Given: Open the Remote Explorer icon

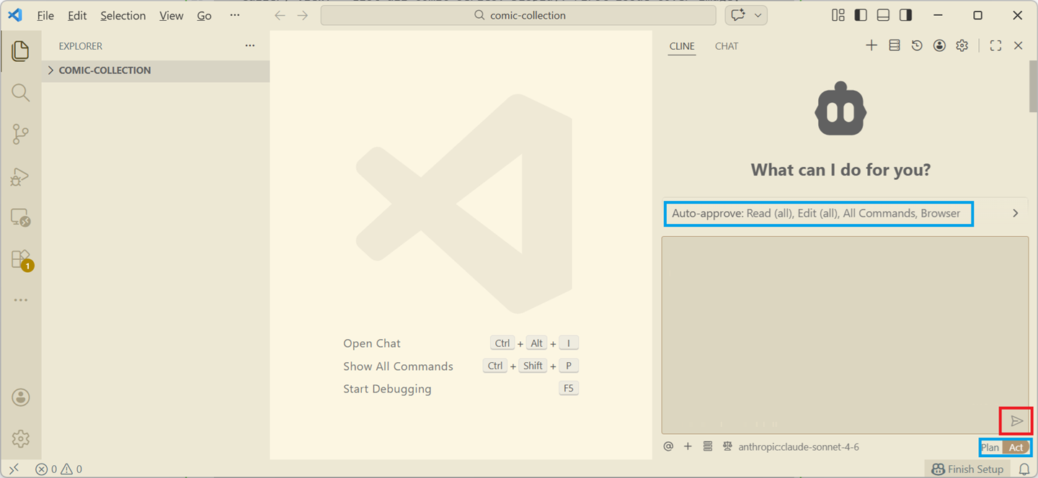Looking at the screenshot, I should (20, 217).
